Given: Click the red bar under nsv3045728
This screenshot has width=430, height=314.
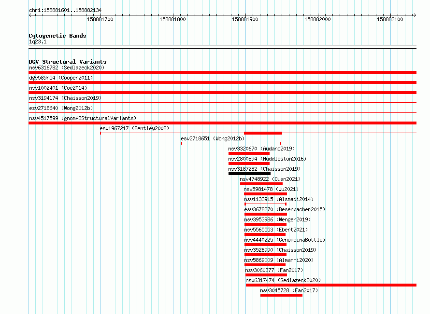Looking at the screenshot, I should coord(281,295).
